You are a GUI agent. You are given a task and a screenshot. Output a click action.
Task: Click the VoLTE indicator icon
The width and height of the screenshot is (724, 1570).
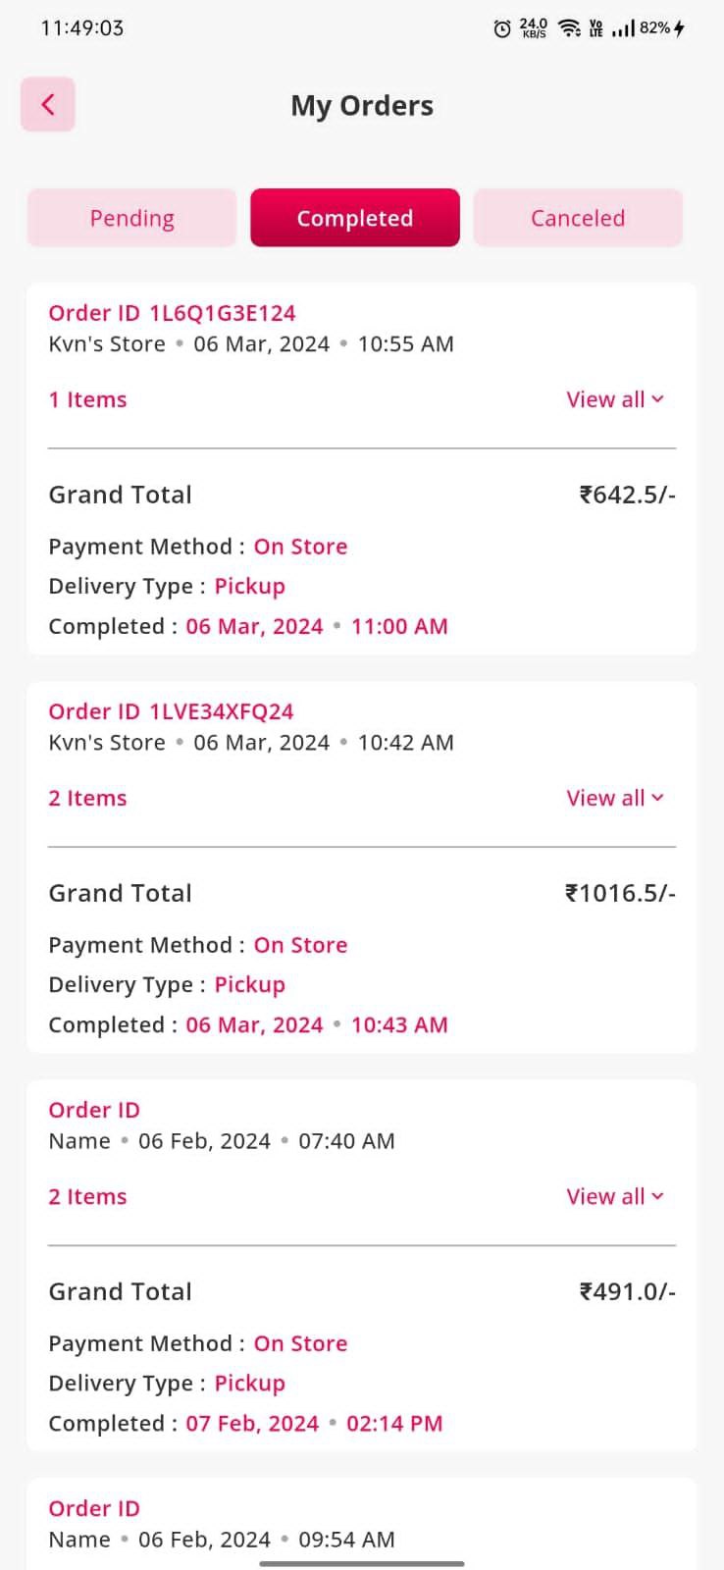click(x=595, y=28)
